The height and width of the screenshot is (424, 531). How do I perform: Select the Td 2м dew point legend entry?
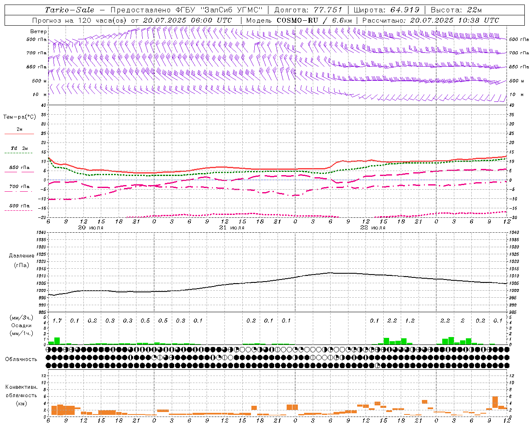19,148
